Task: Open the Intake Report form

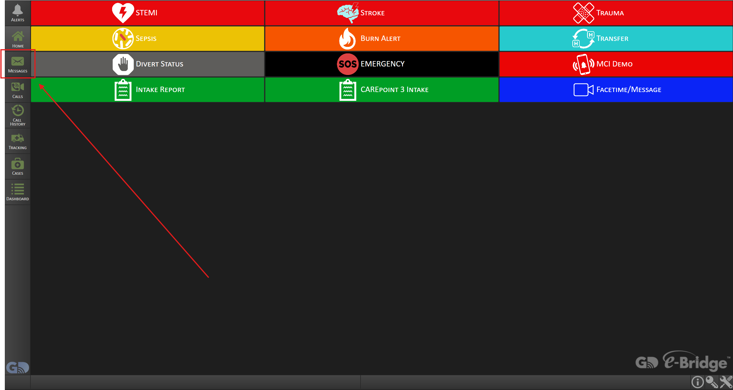Action: pyautogui.click(x=147, y=90)
